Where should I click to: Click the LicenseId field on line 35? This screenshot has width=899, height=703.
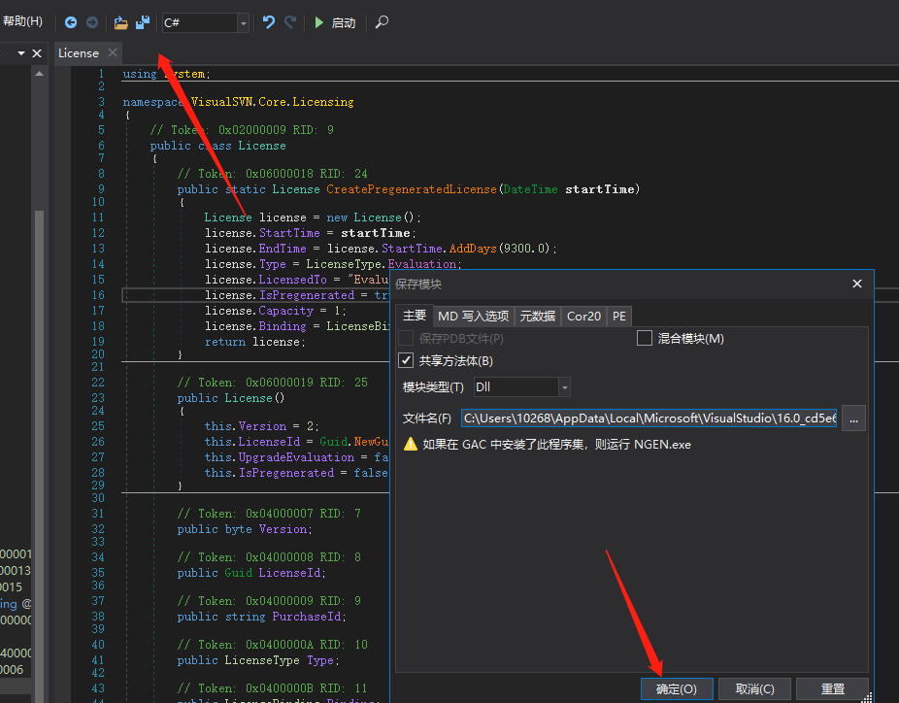(289, 573)
